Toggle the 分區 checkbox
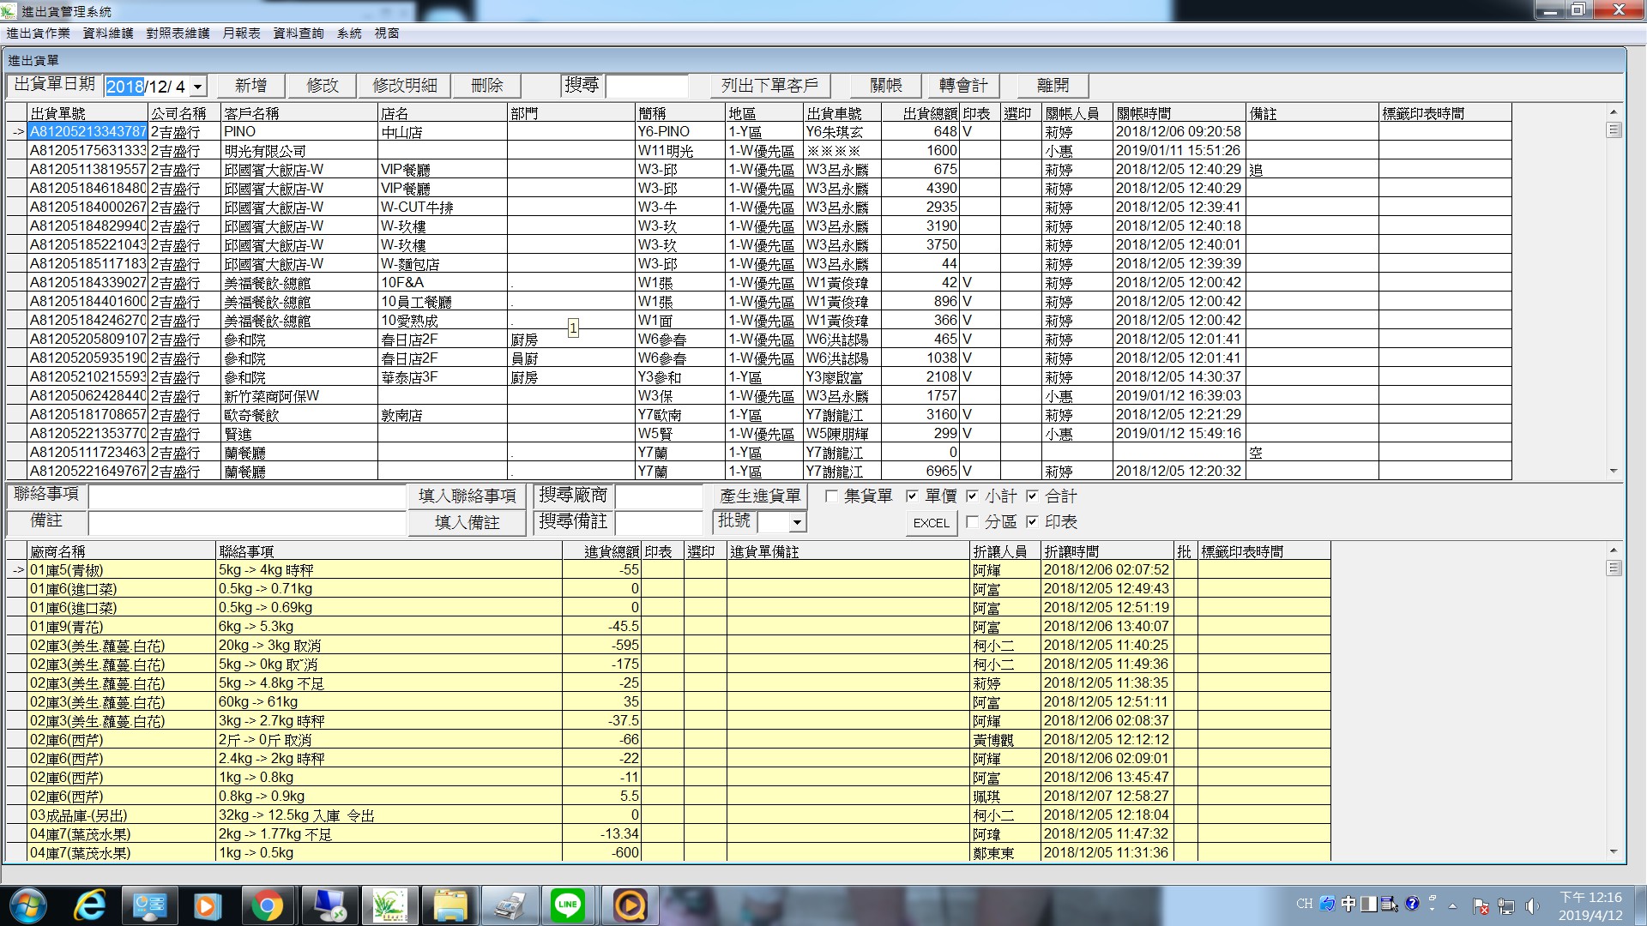The image size is (1647, 926). coord(972,521)
